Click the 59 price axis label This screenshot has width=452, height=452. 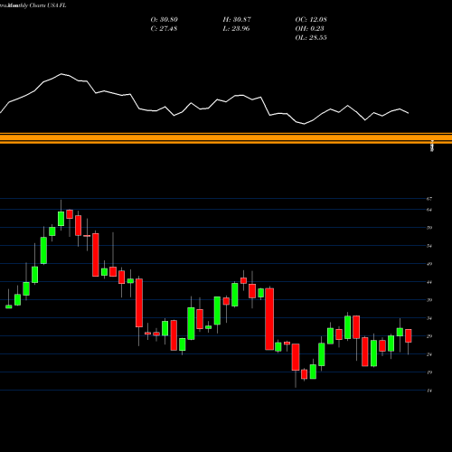429,228
